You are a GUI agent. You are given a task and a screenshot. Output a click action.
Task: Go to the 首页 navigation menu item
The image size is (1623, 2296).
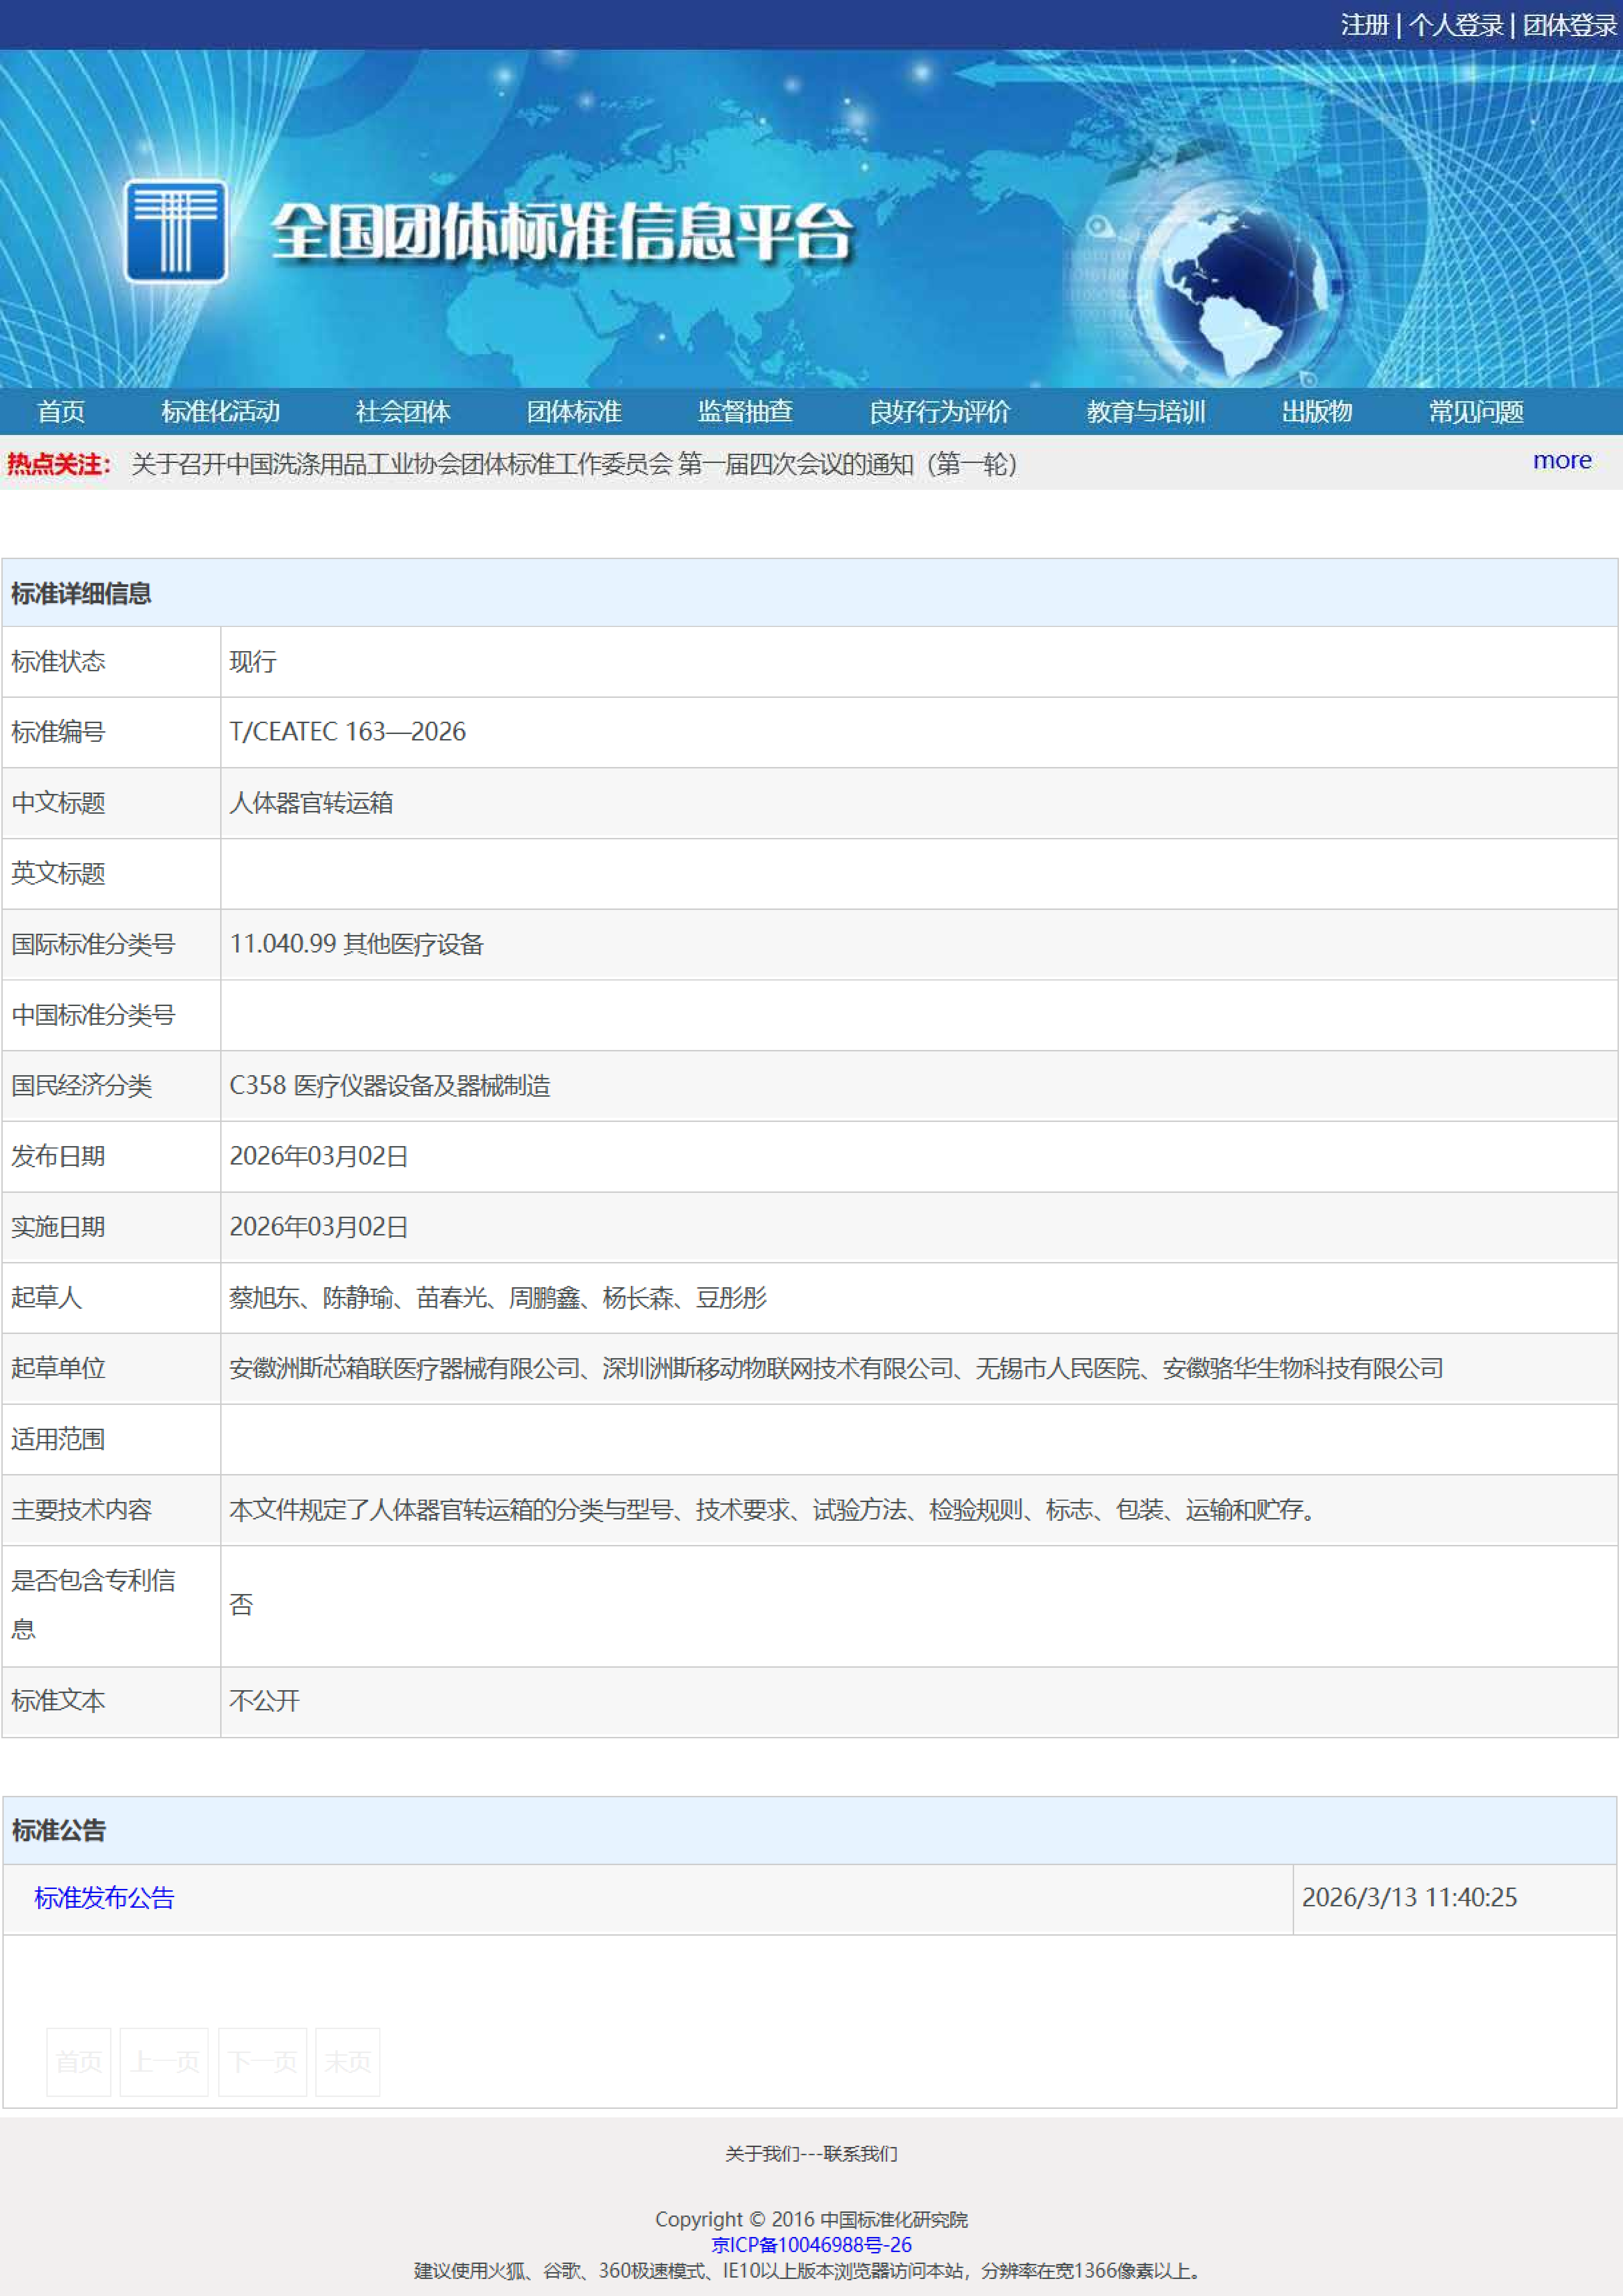[61, 412]
